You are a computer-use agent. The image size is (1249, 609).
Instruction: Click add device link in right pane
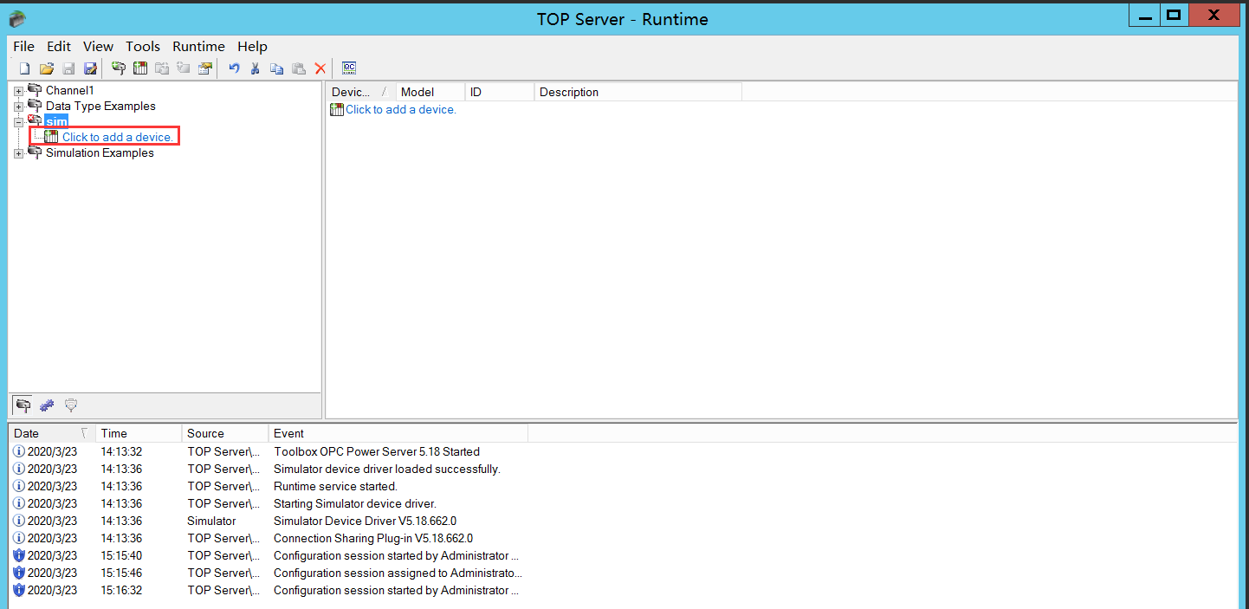[x=400, y=109]
